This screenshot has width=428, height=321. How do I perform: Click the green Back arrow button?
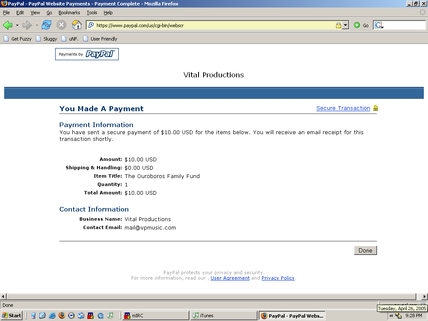[8, 25]
